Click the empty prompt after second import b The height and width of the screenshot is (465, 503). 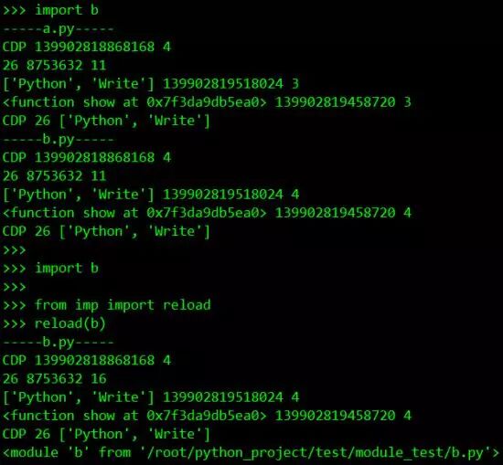(14, 287)
